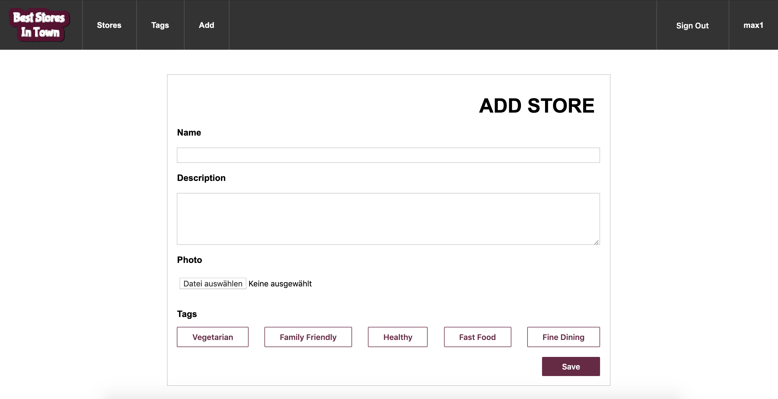
Task: Select the Fast Food tag button
Action: click(x=477, y=337)
